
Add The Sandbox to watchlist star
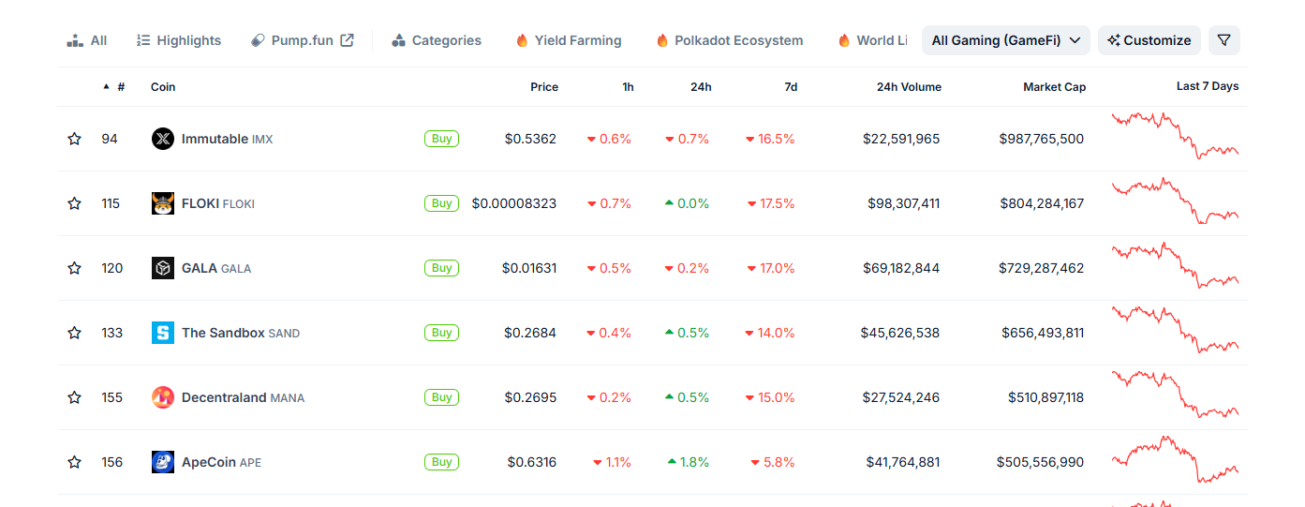(75, 333)
